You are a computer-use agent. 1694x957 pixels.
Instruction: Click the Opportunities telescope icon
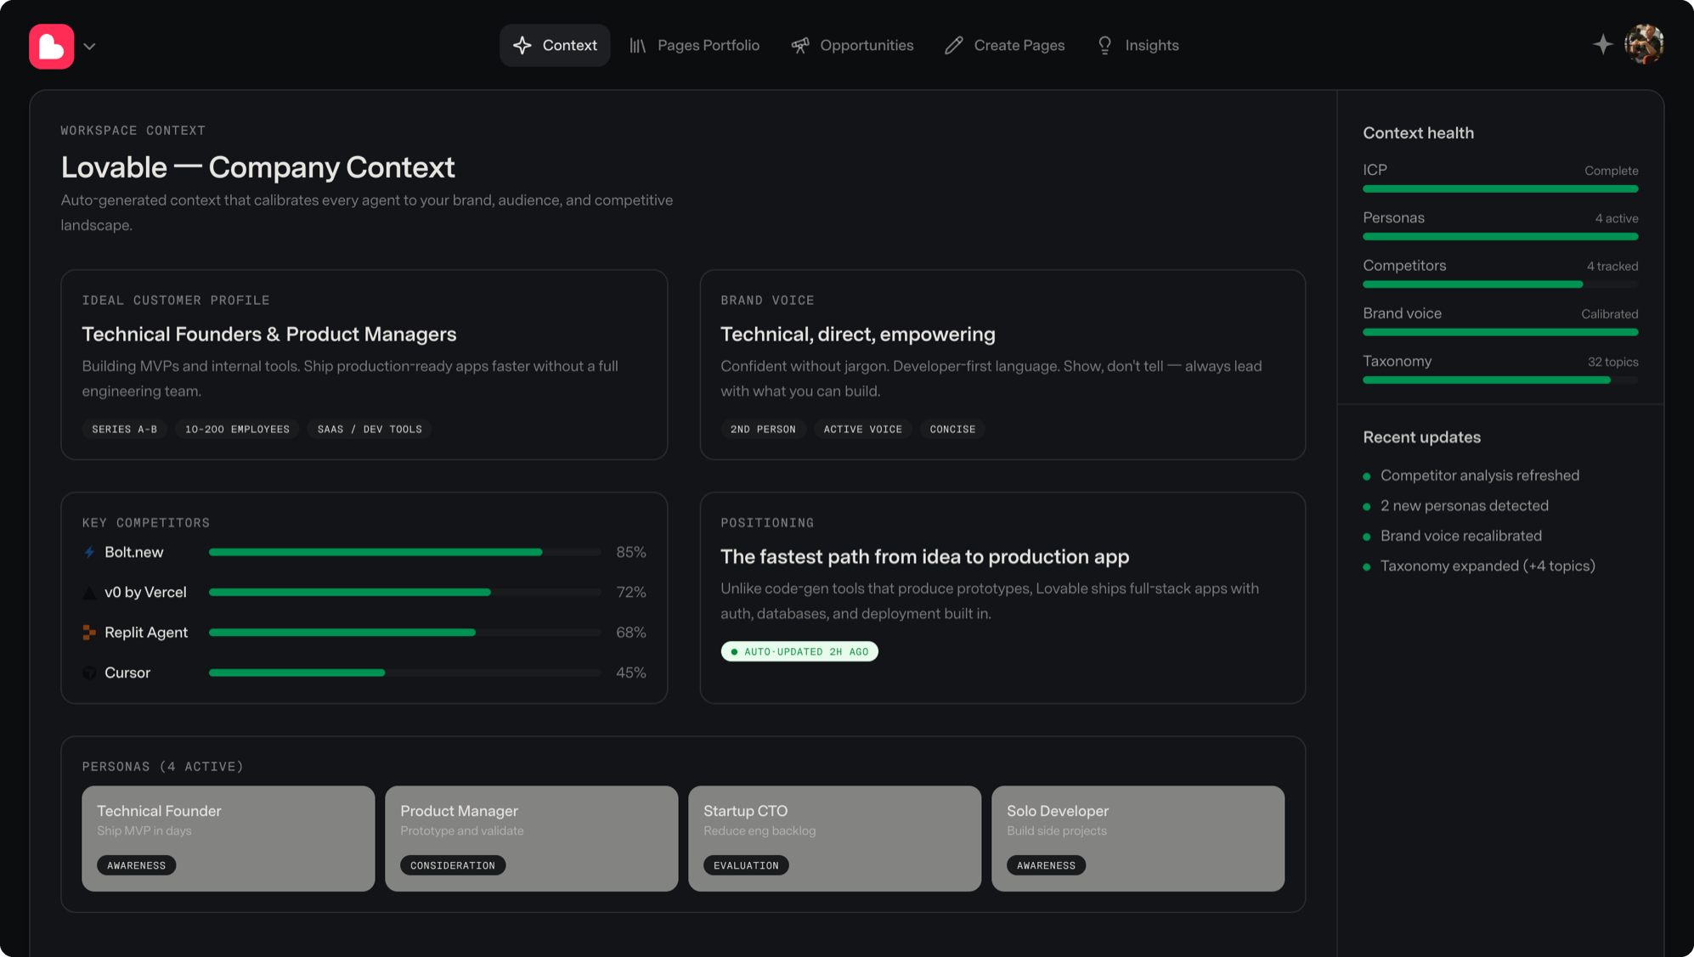(800, 46)
